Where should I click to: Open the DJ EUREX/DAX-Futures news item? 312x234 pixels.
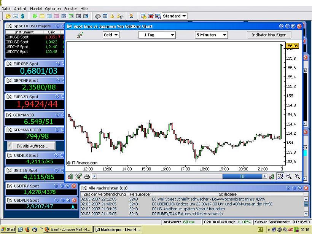[x=192, y=214]
